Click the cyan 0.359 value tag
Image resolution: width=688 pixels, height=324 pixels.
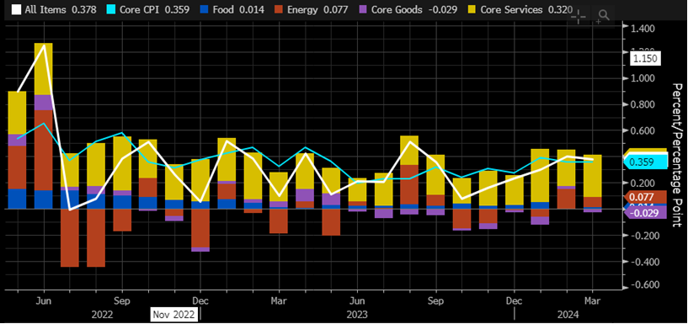[x=645, y=162]
